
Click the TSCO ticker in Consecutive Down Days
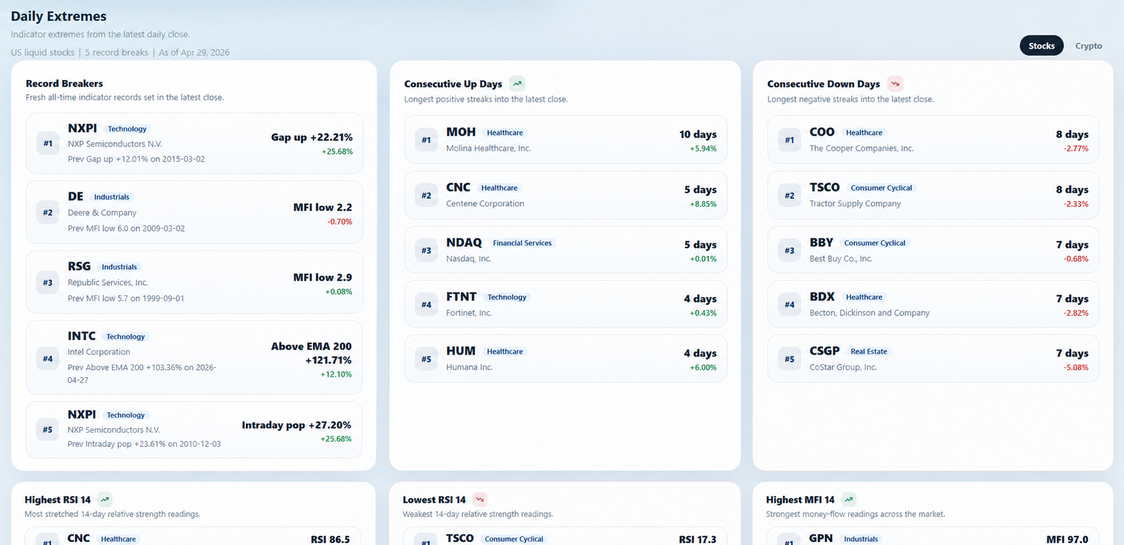tap(824, 187)
